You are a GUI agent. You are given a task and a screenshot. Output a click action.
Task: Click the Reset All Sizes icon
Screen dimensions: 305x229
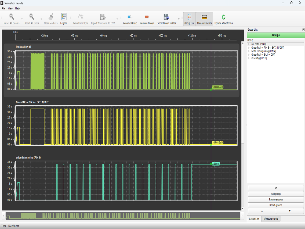tap(32, 17)
